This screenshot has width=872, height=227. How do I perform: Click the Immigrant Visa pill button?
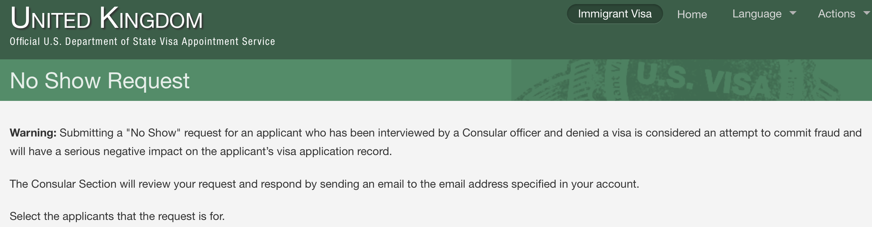click(x=614, y=14)
